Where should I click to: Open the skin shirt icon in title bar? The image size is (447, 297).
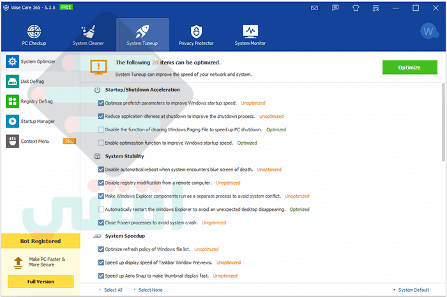[x=356, y=8]
